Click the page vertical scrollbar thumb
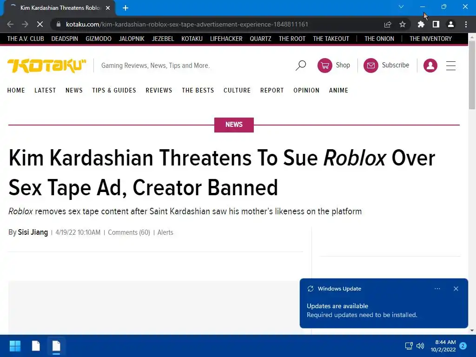Image resolution: width=476 pixels, height=357 pixels. [x=472, y=75]
